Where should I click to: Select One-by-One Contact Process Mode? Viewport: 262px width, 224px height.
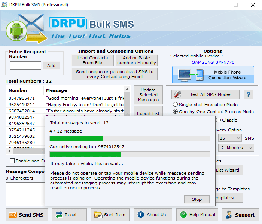click(175, 112)
